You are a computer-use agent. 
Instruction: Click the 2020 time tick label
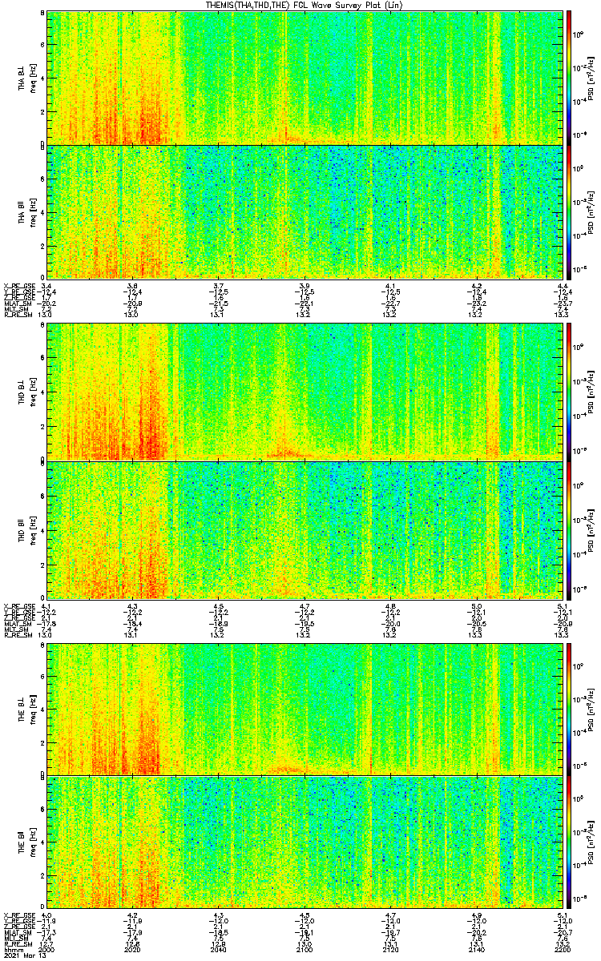pos(133,949)
